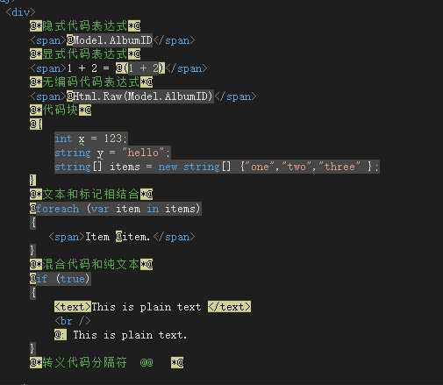Click the line 'int x = 123;'
The image size is (443, 385).
[x=91, y=139]
